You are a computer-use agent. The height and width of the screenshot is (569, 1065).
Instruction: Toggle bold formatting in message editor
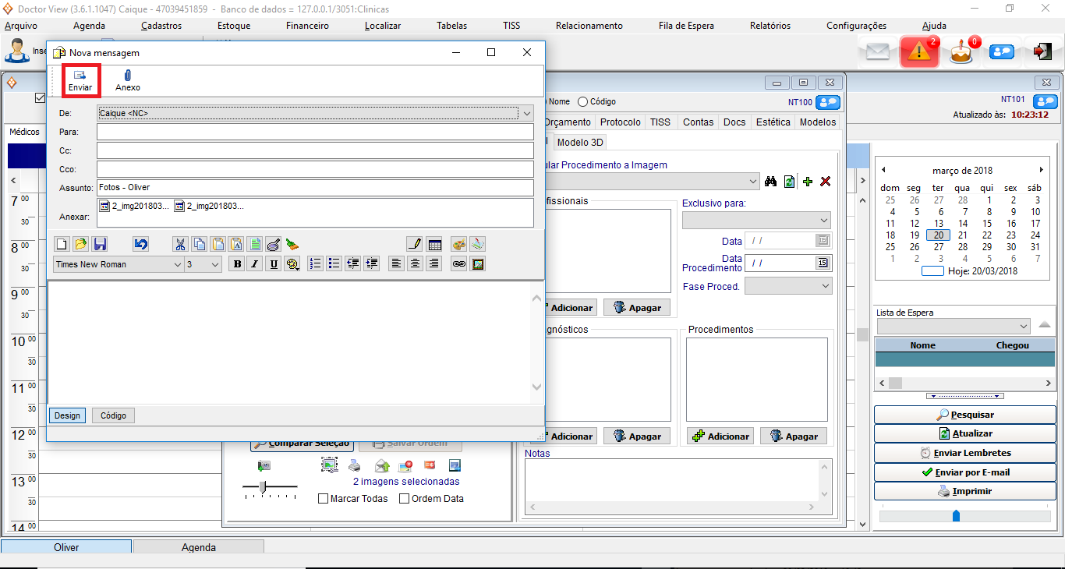237,264
